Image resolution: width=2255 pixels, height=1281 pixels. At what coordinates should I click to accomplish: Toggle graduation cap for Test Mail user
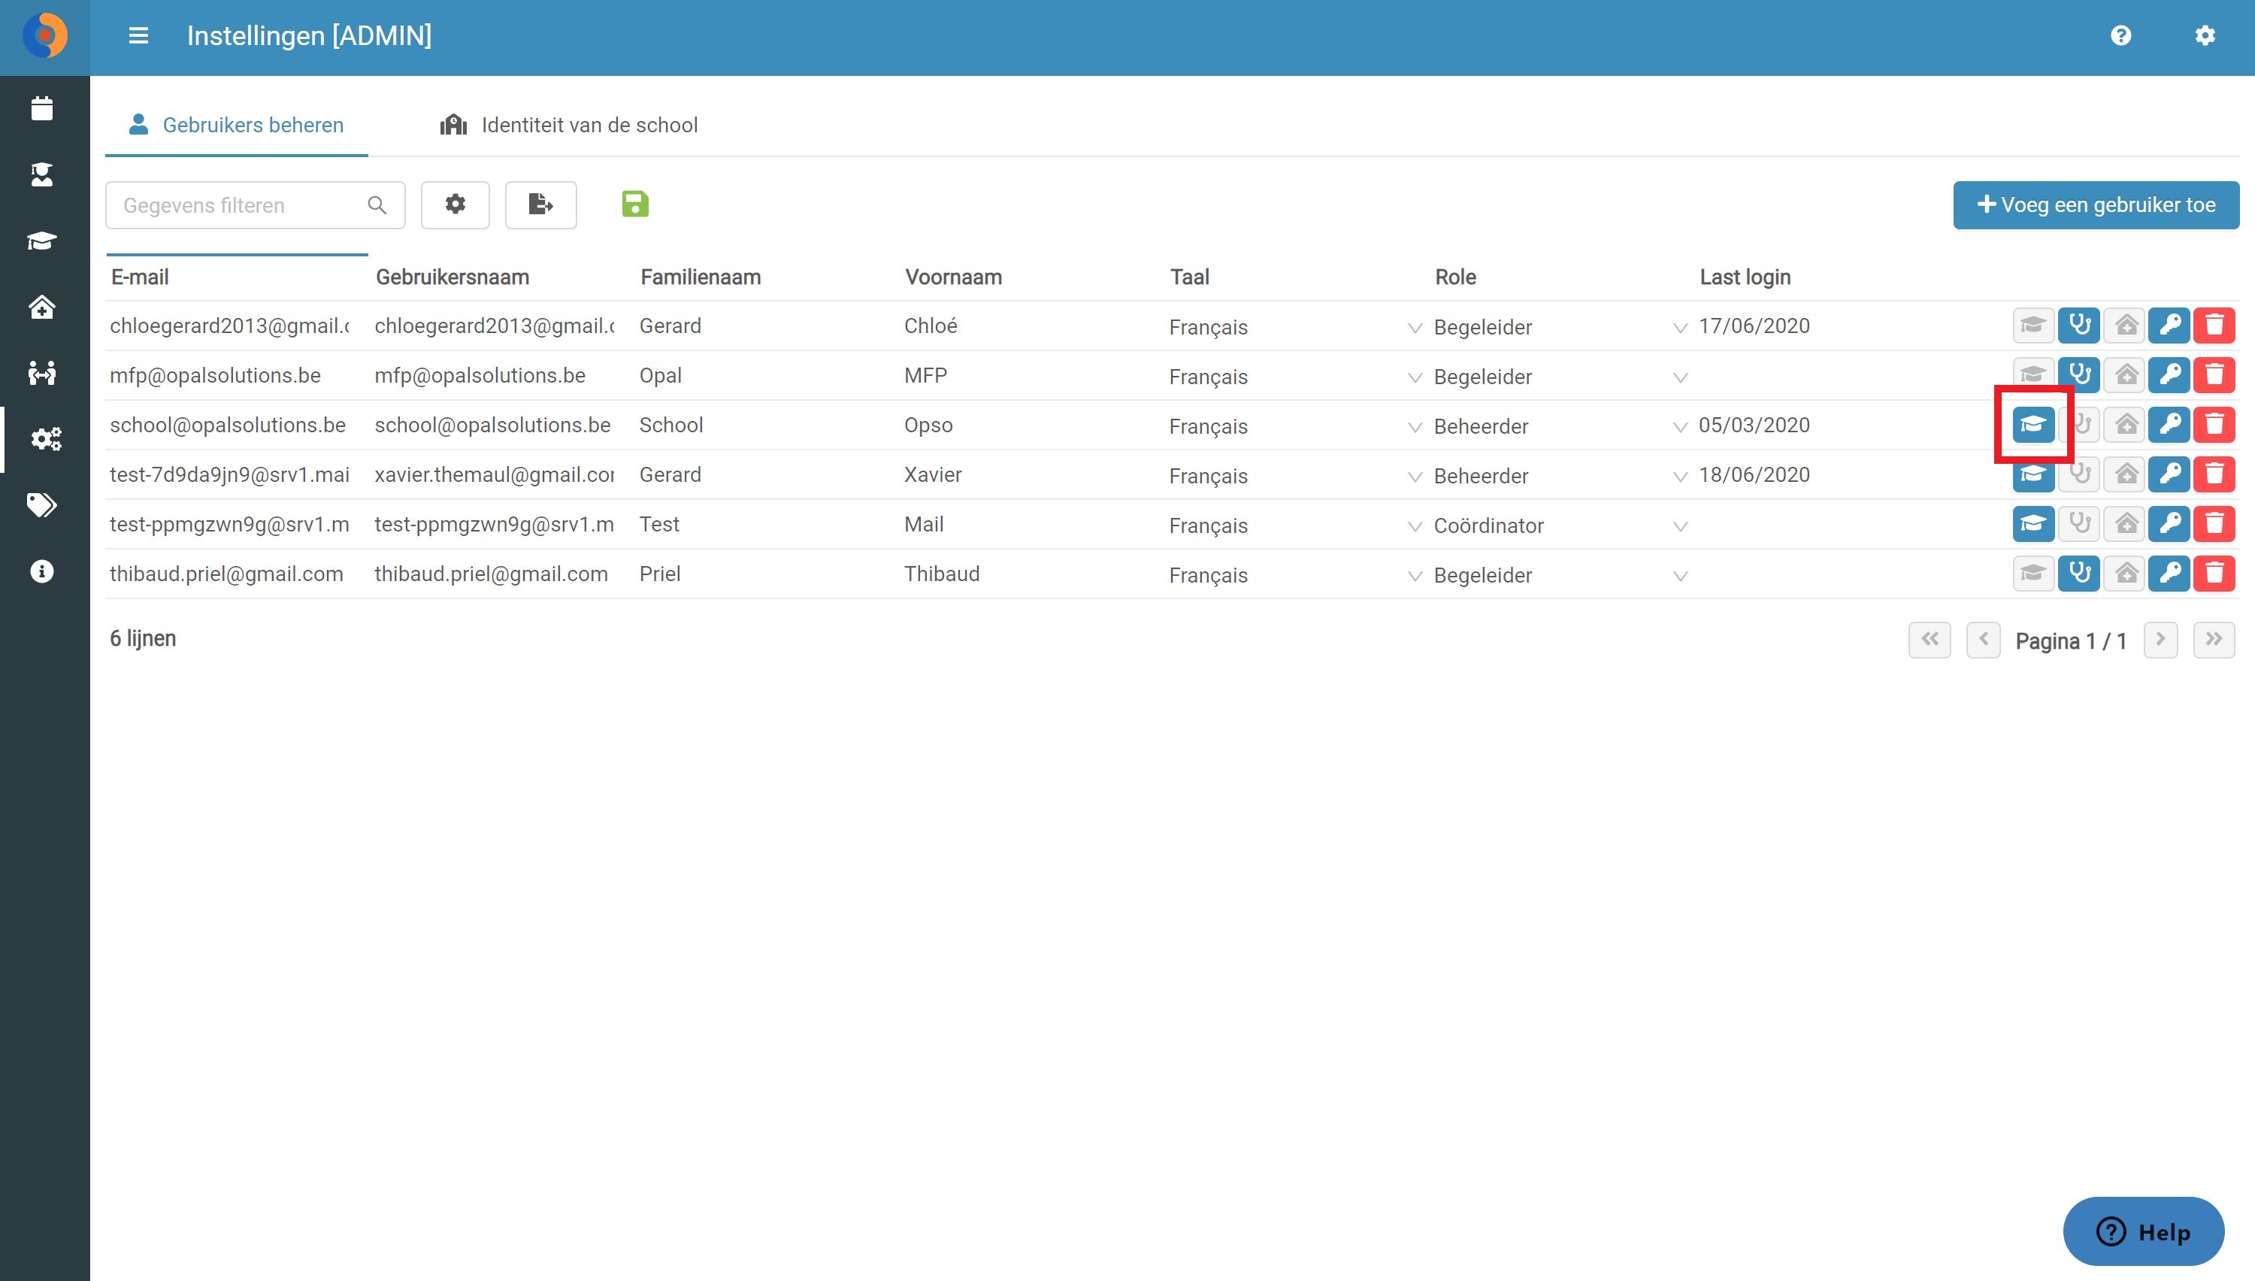2033,525
